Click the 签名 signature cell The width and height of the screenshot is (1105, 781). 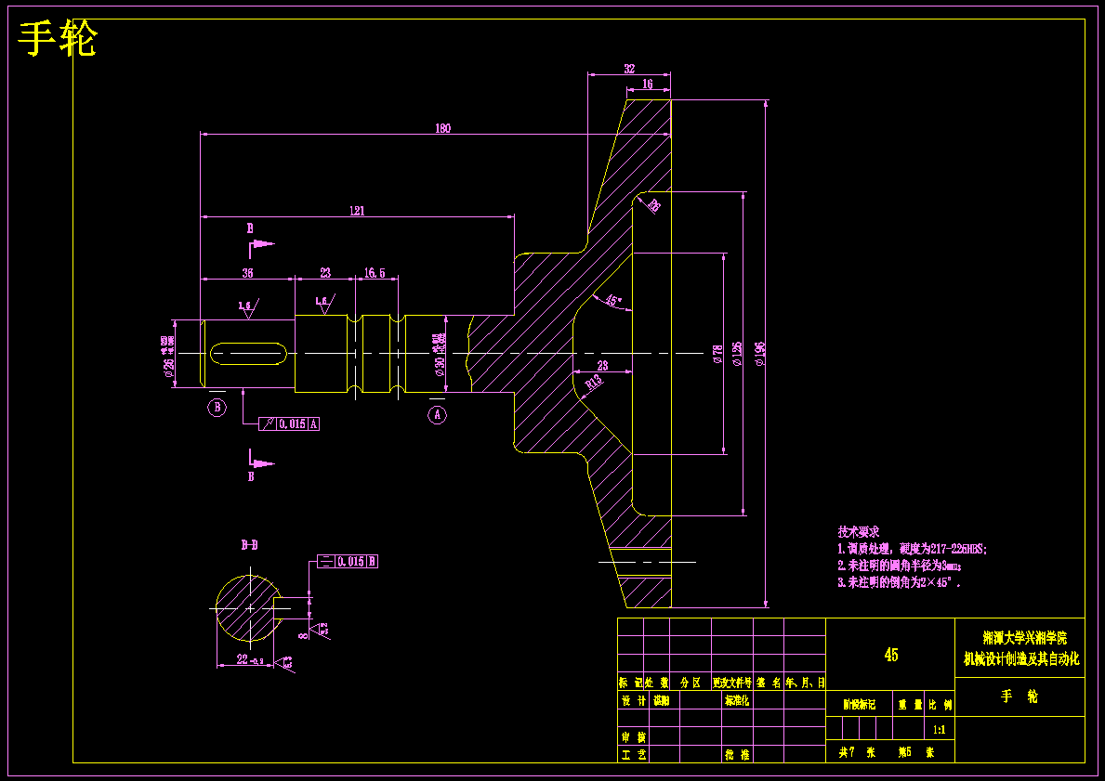(x=769, y=683)
